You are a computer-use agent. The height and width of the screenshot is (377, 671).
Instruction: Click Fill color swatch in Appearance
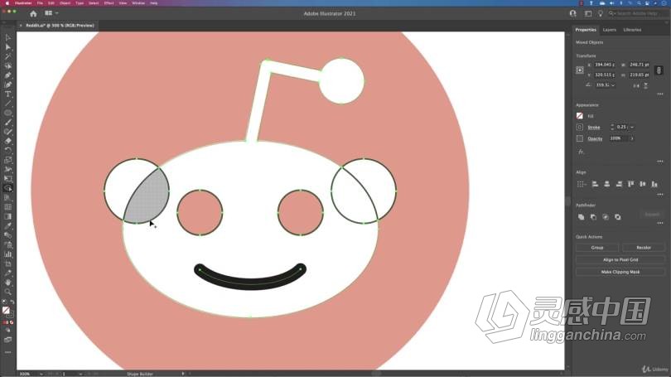click(x=580, y=116)
